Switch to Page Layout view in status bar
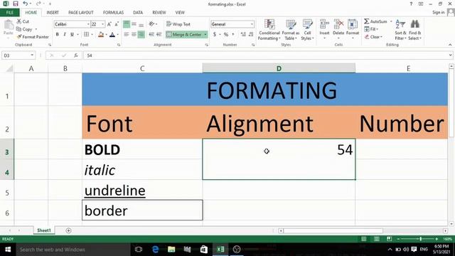 point(377,239)
